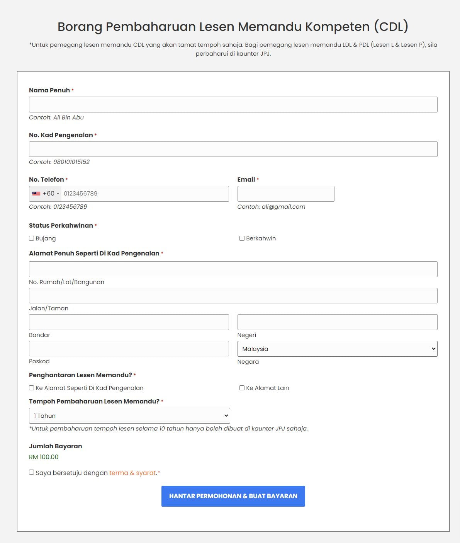Image resolution: width=460 pixels, height=543 pixels.
Task: Click into the No. Kad Pengenalan input field
Action: click(233, 149)
